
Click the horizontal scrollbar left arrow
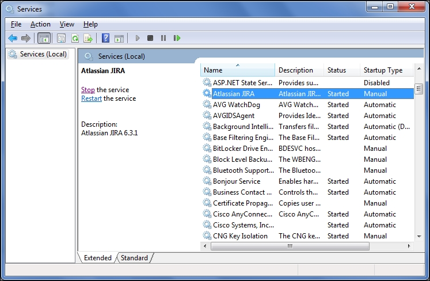click(x=205, y=246)
